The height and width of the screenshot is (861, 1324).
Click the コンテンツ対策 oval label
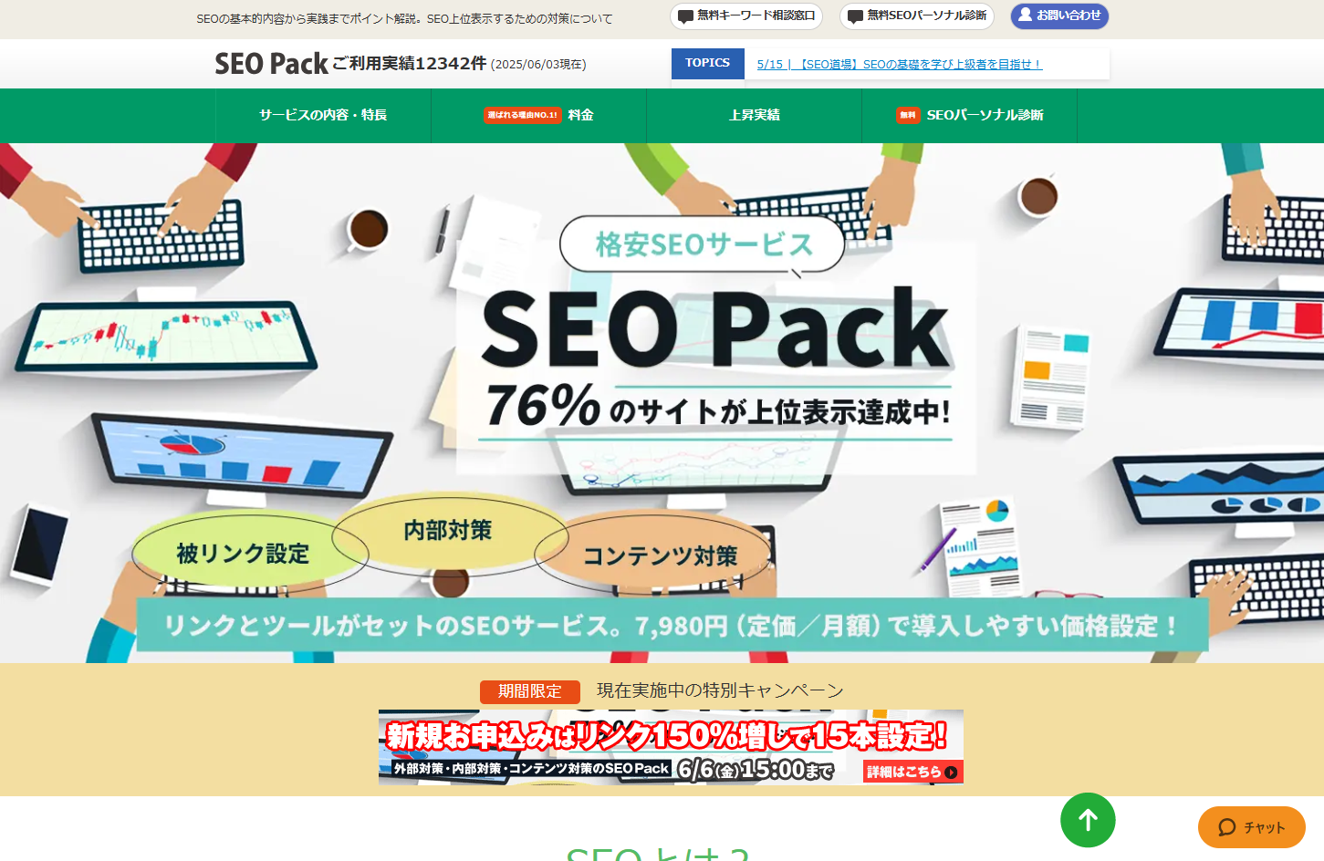[660, 555]
